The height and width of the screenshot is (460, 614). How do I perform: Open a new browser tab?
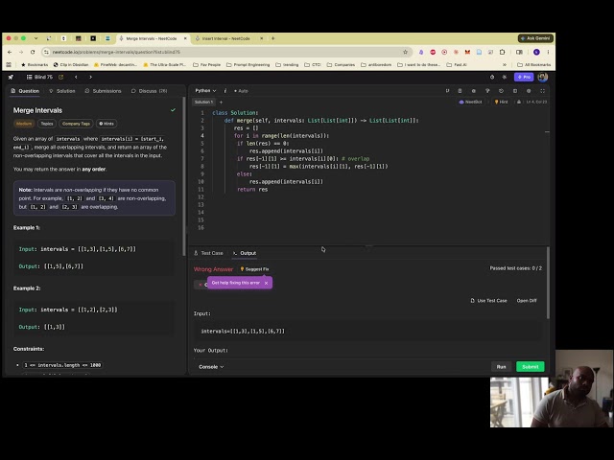pyautogui.click(x=272, y=38)
